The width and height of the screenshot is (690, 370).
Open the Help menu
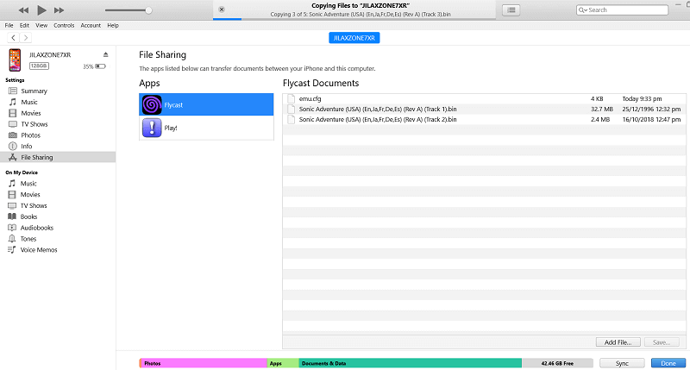(113, 26)
